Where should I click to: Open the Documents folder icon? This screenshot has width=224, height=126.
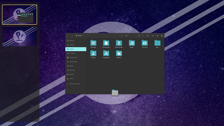106,43
